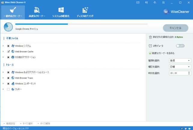193x130 pixels.
Task: Click the Windows コンポーネント puzzle icon
Action: pyautogui.click(x=13, y=84)
